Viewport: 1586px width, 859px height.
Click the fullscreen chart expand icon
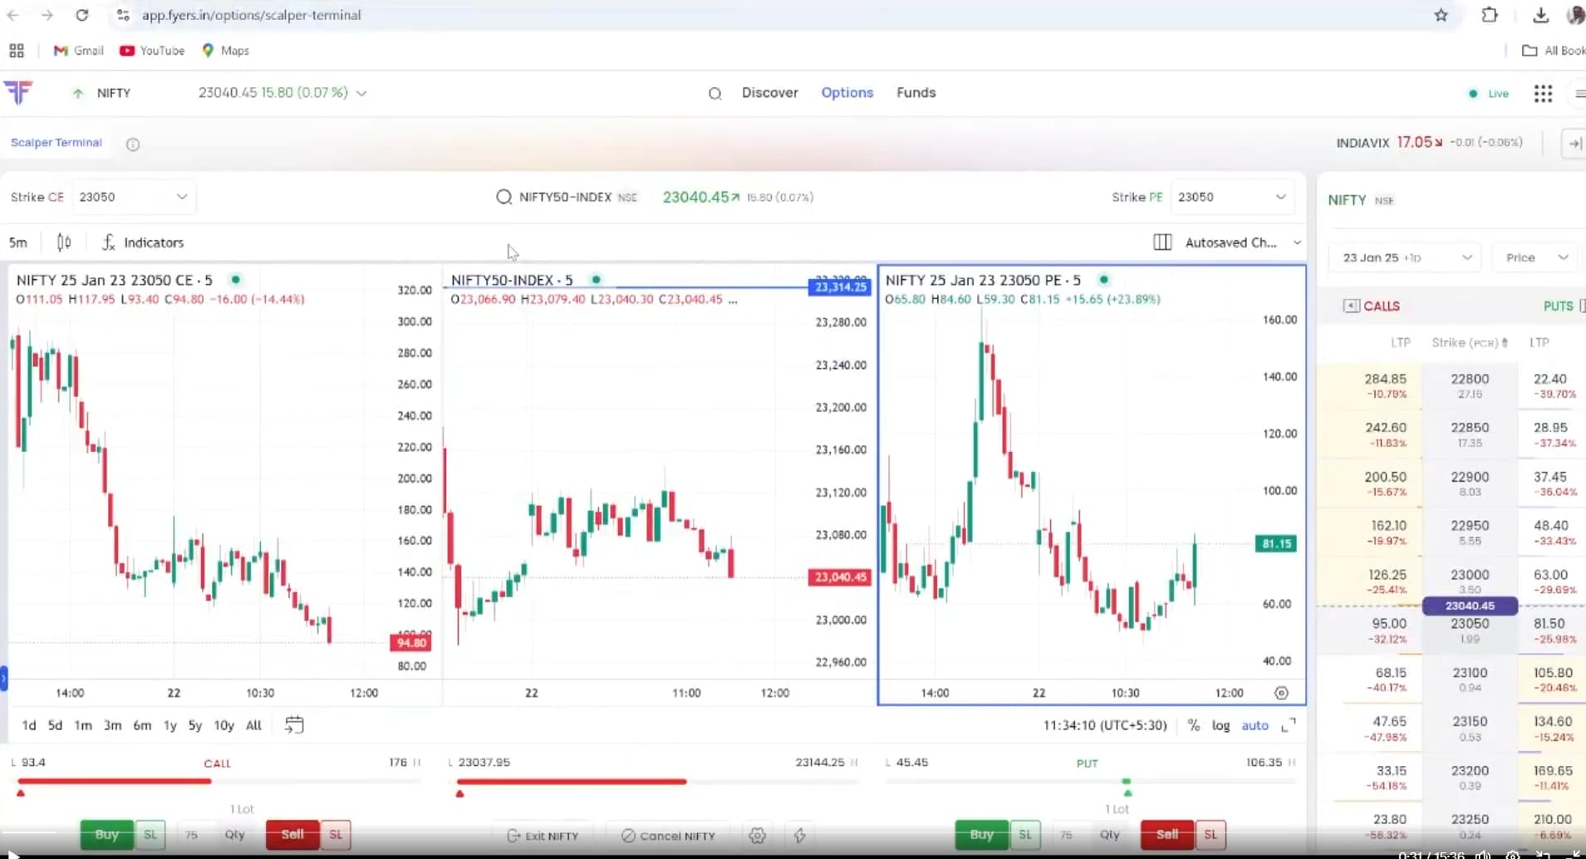click(x=1289, y=726)
